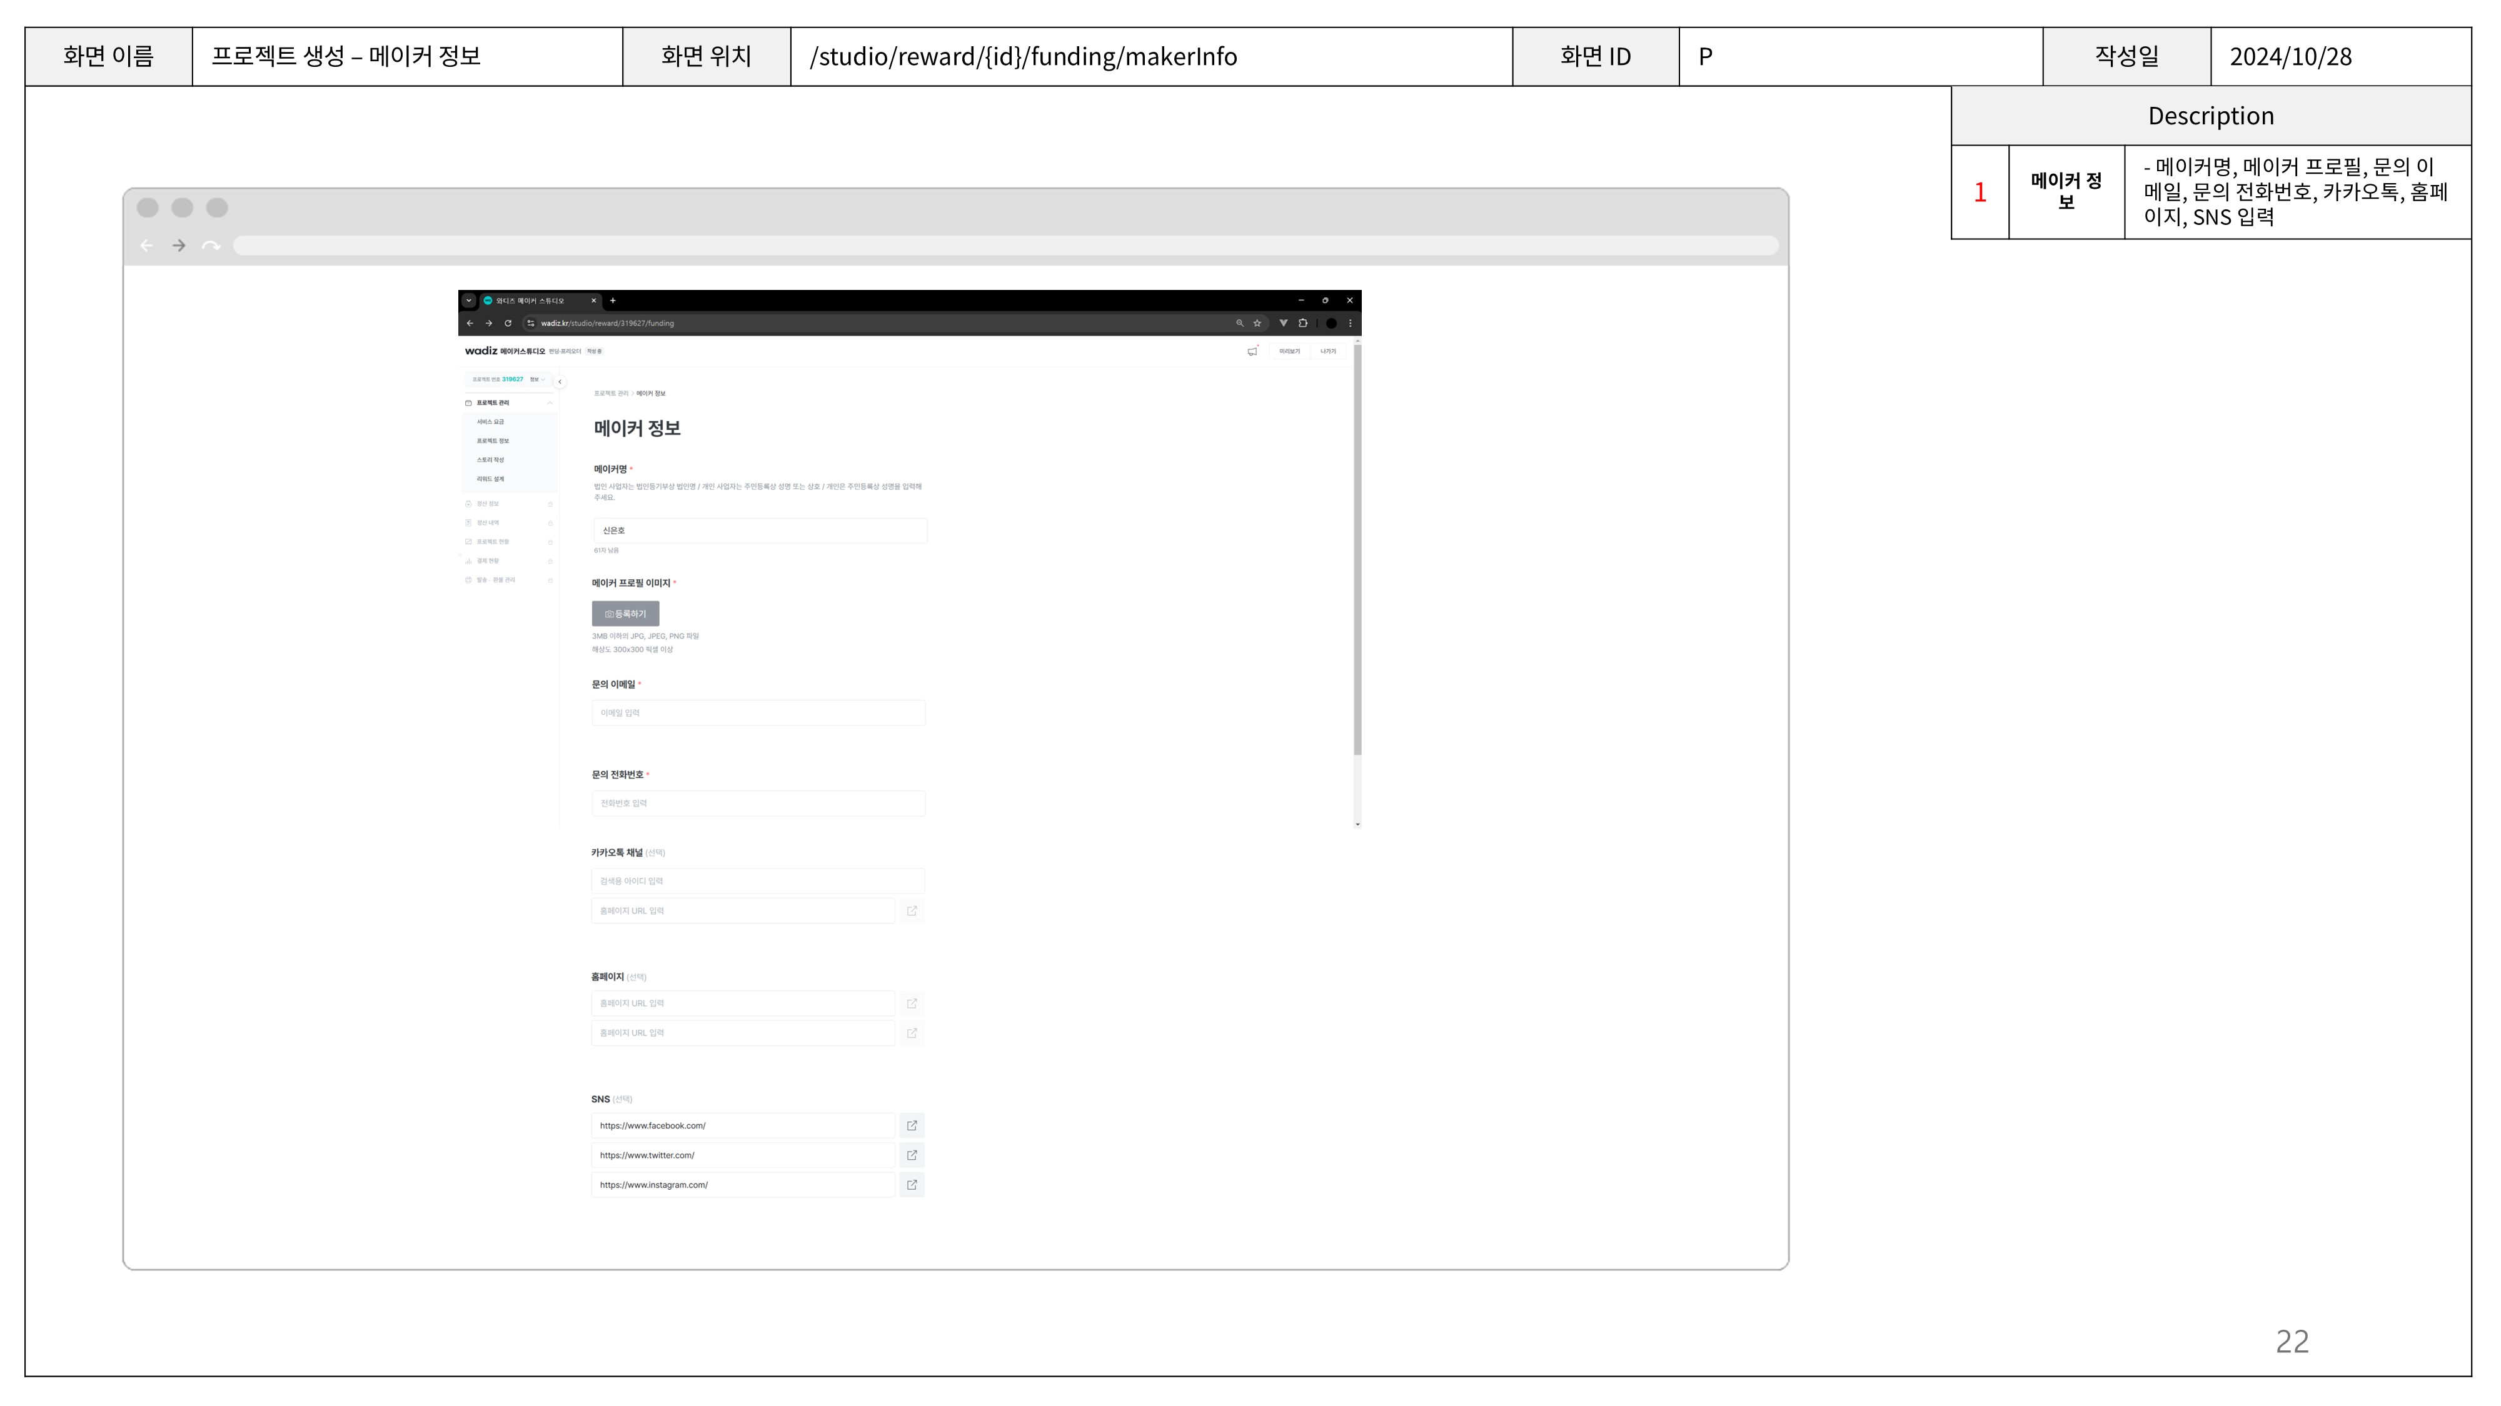The width and height of the screenshot is (2501, 1406).
Task: Click the bookmark star icon in address bar
Action: click(x=1256, y=323)
